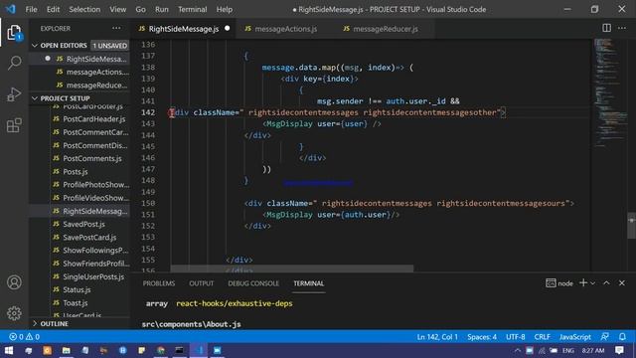Close the terminal panel

[622, 282]
